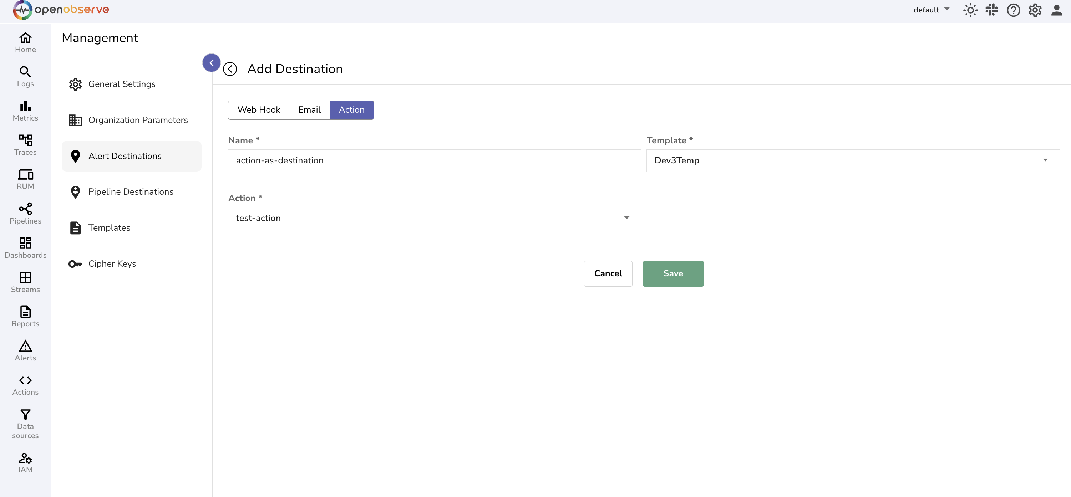Toggle light/dark theme sun icon

click(x=970, y=10)
